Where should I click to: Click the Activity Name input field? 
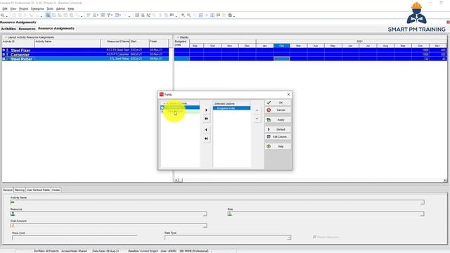tap(217, 202)
